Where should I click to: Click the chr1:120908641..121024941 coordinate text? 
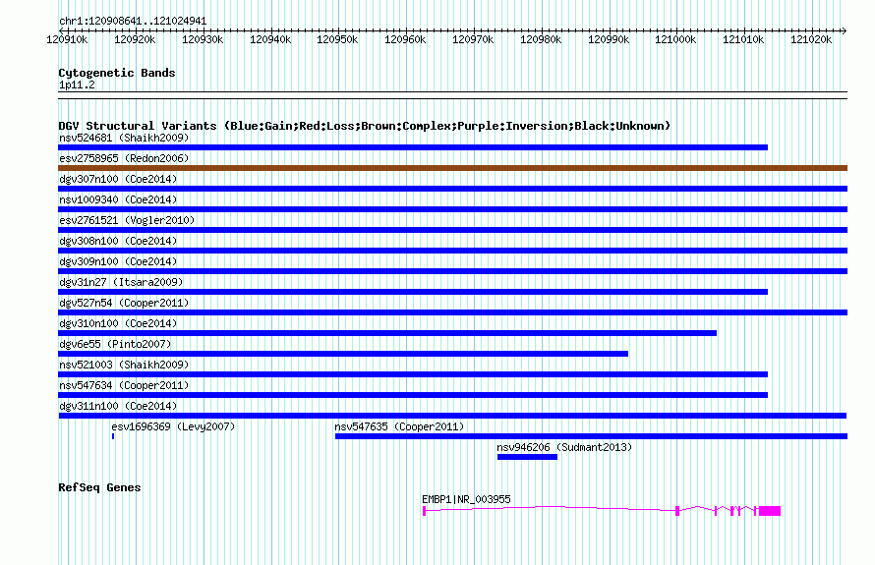click(x=133, y=22)
